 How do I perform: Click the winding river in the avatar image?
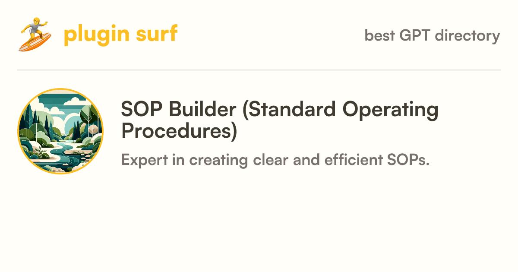(x=65, y=153)
